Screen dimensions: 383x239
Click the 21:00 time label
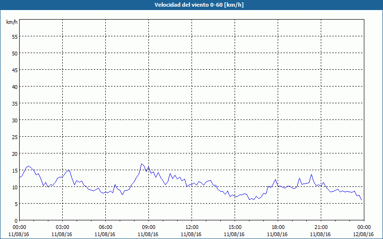pos(321,228)
